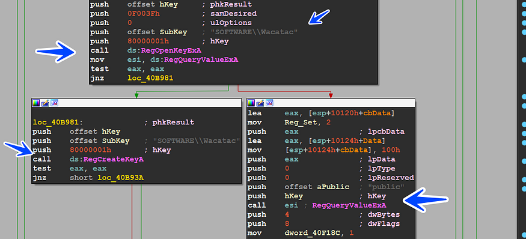Click group-nodes icon on RegQueryValueExA block
Viewport: 526px width, 239px height.
tap(269, 103)
